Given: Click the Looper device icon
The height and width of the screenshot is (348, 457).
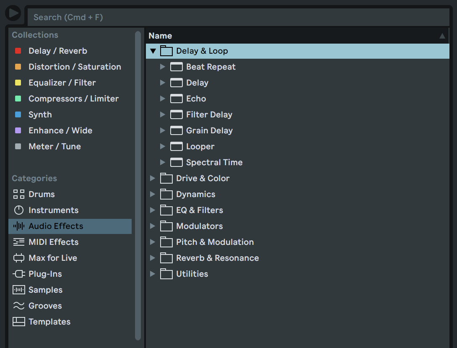Looking at the screenshot, I should point(177,146).
